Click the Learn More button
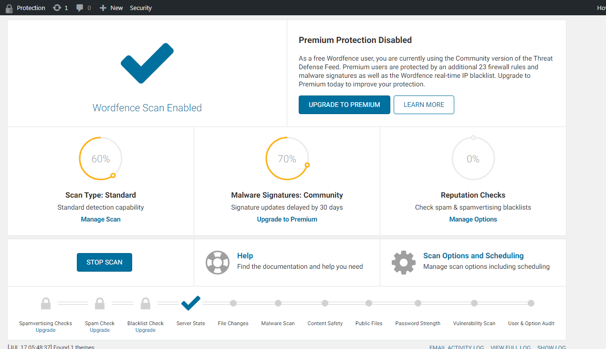This screenshot has height=349, width=606. [x=424, y=105]
